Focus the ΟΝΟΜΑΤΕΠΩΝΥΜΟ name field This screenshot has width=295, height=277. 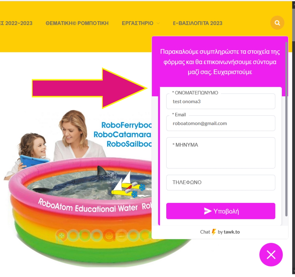point(221,101)
